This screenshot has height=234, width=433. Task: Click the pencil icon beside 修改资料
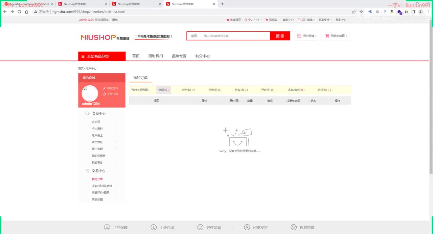105,88
